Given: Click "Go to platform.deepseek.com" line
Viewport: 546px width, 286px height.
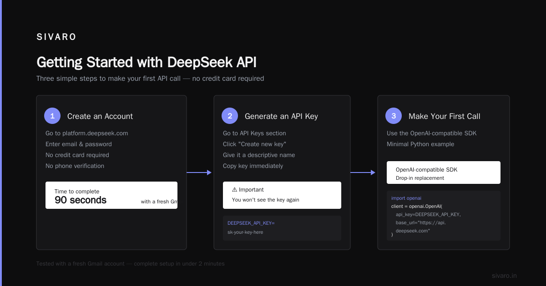Looking at the screenshot, I should (87, 133).
